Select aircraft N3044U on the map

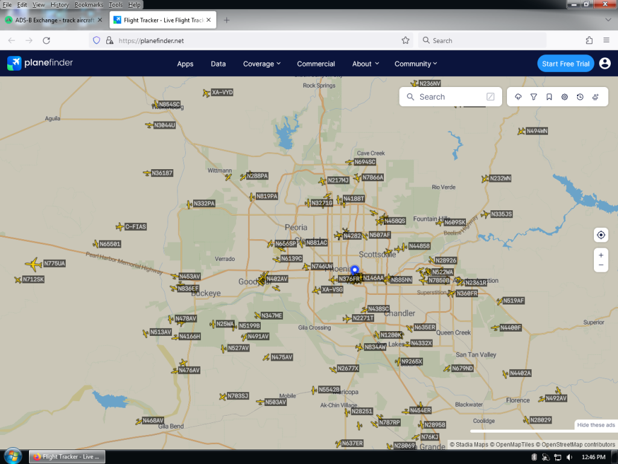tap(149, 126)
